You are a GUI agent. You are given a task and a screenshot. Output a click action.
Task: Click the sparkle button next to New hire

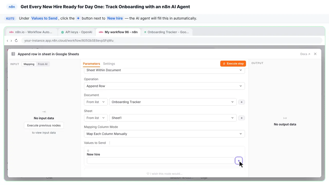point(239,161)
